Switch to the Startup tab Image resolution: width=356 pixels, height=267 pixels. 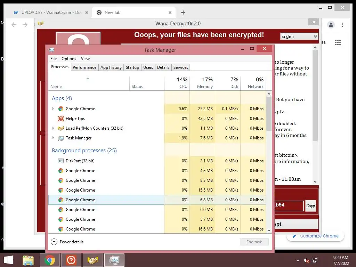[x=132, y=67]
